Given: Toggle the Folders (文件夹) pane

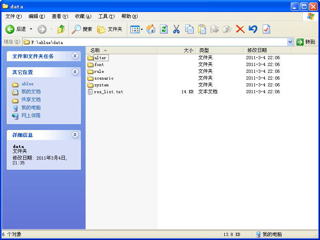Looking at the screenshot, I should click(x=110, y=29).
